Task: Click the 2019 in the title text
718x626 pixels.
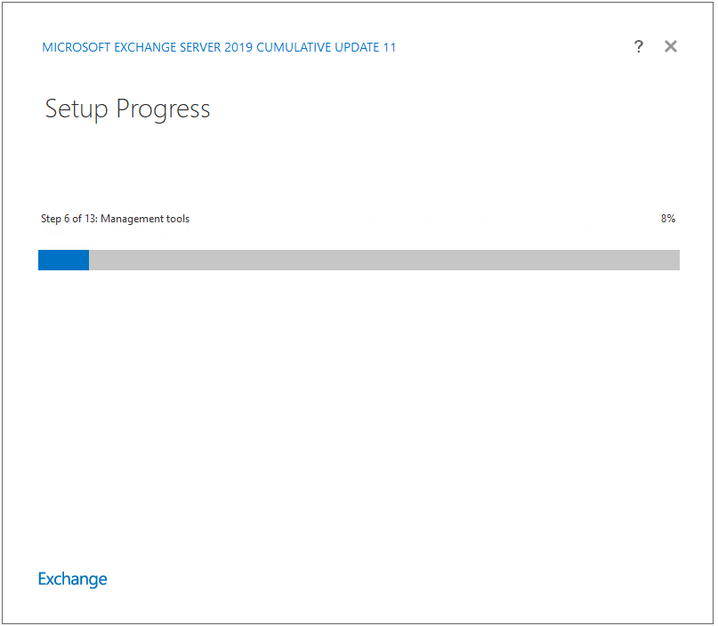Action: pos(238,47)
